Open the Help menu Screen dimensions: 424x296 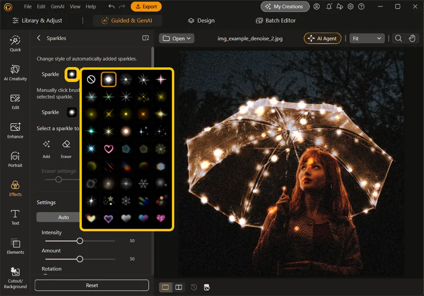tap(91, 6)
